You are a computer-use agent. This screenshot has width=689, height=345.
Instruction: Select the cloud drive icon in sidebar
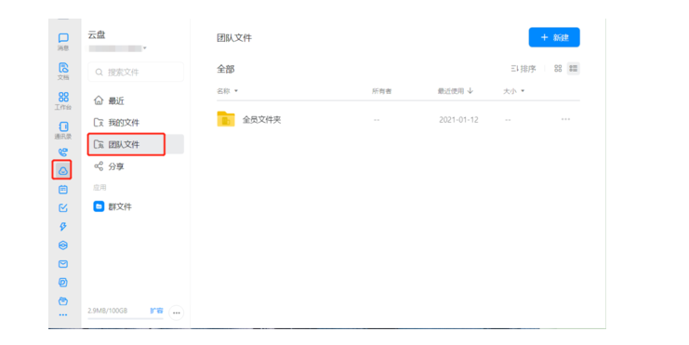63,170
